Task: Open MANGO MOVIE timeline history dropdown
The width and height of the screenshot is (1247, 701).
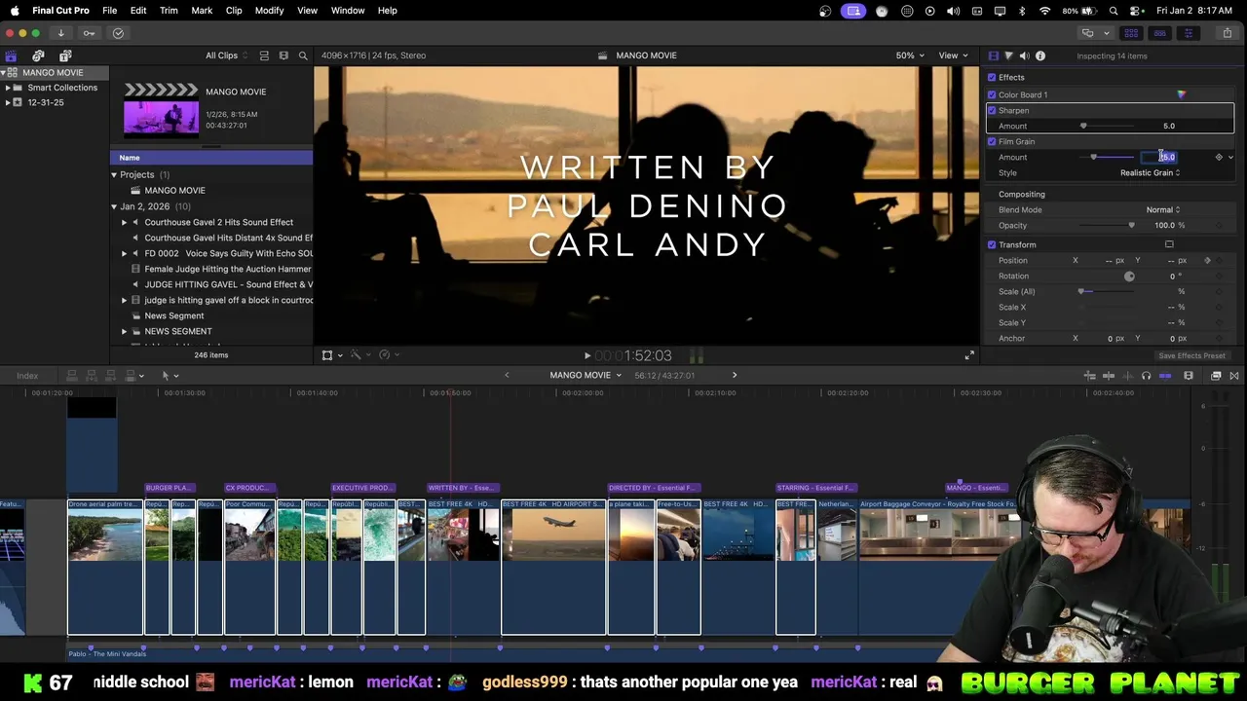Action: pyautogui.click(x=586, y=375)
